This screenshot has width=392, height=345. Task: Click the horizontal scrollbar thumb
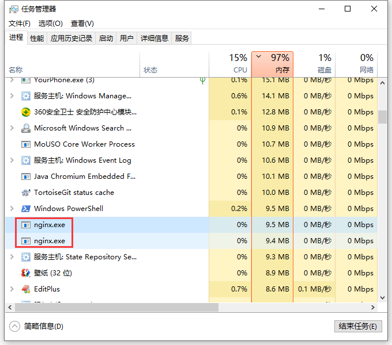[117, 308]
